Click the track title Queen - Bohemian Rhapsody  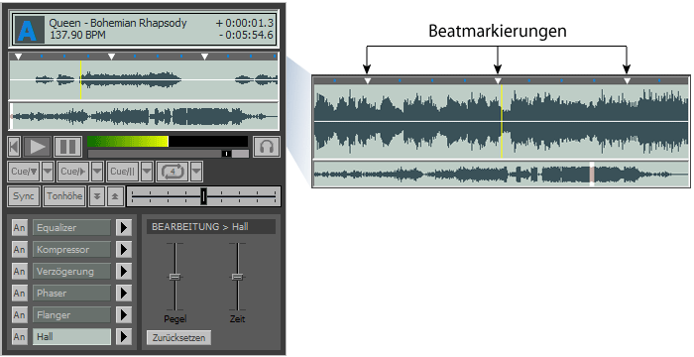click(118, 23)
